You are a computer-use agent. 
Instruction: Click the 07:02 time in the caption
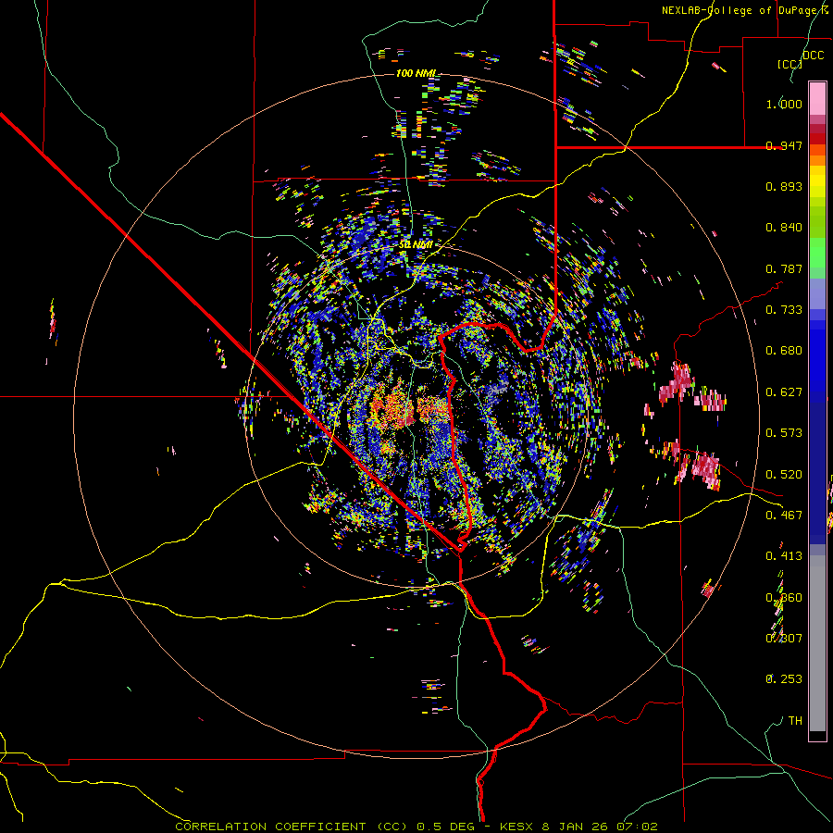(637, 827)
